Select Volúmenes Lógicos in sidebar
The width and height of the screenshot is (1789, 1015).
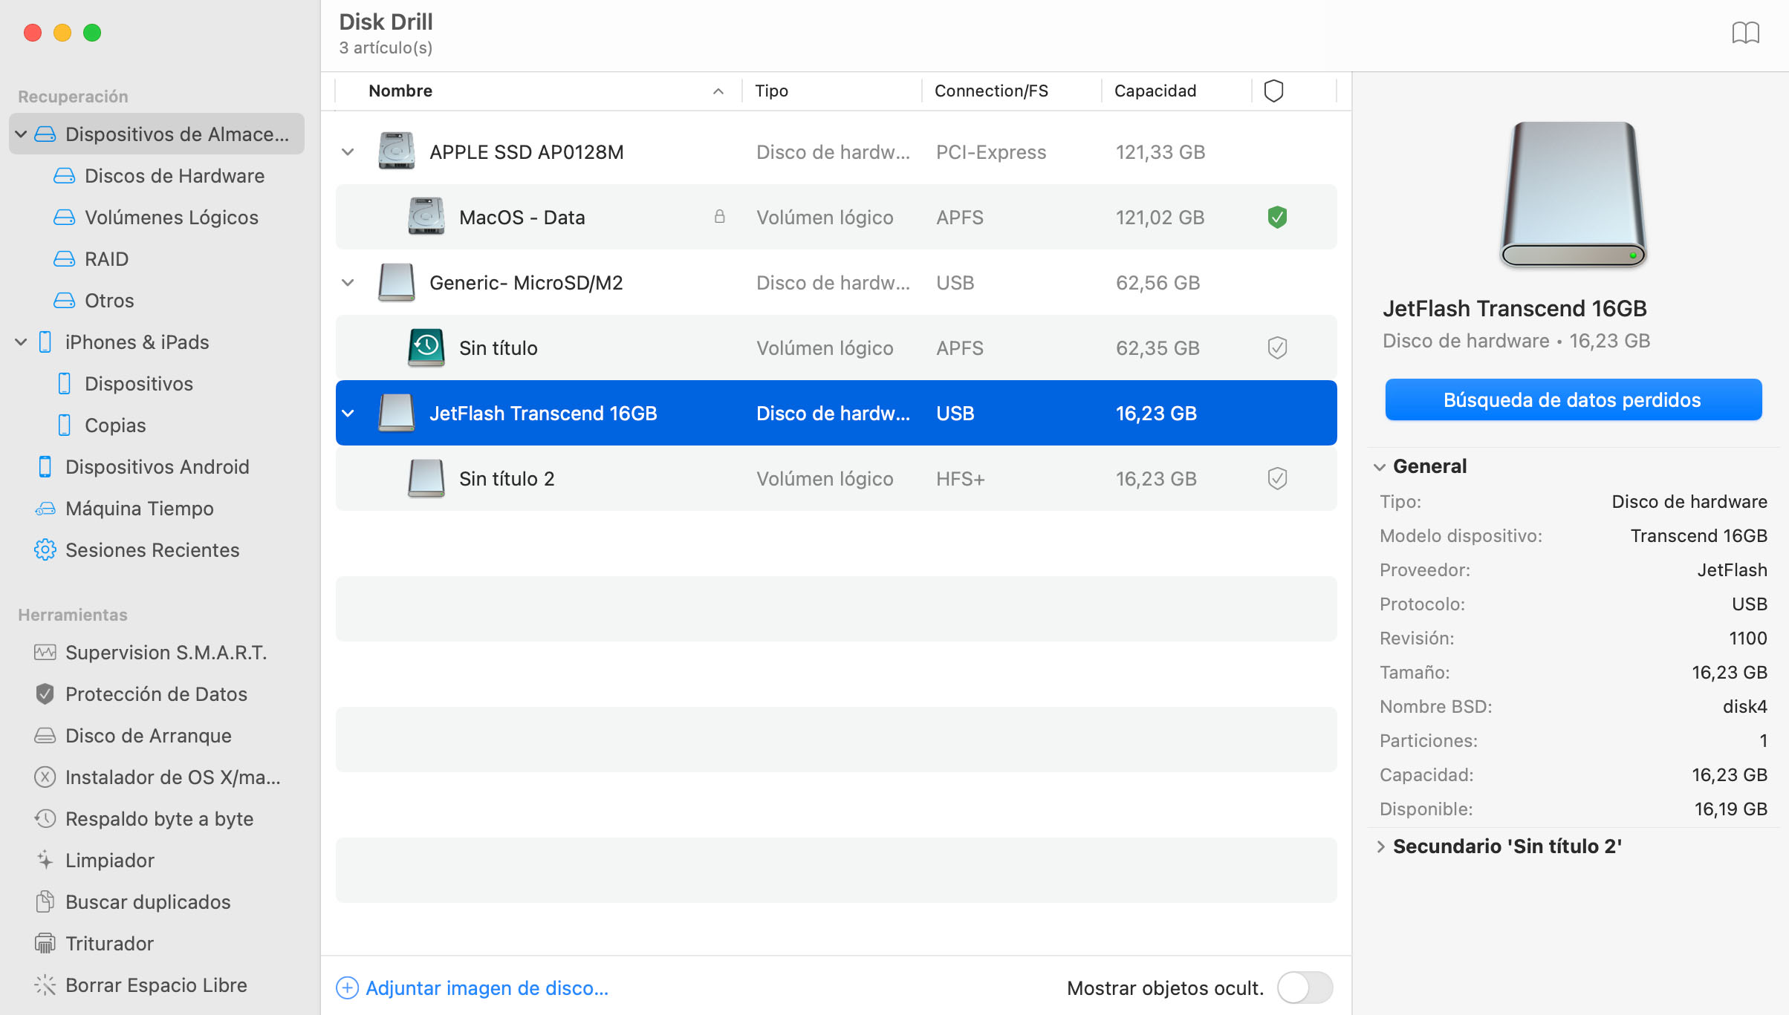(171, 218)
